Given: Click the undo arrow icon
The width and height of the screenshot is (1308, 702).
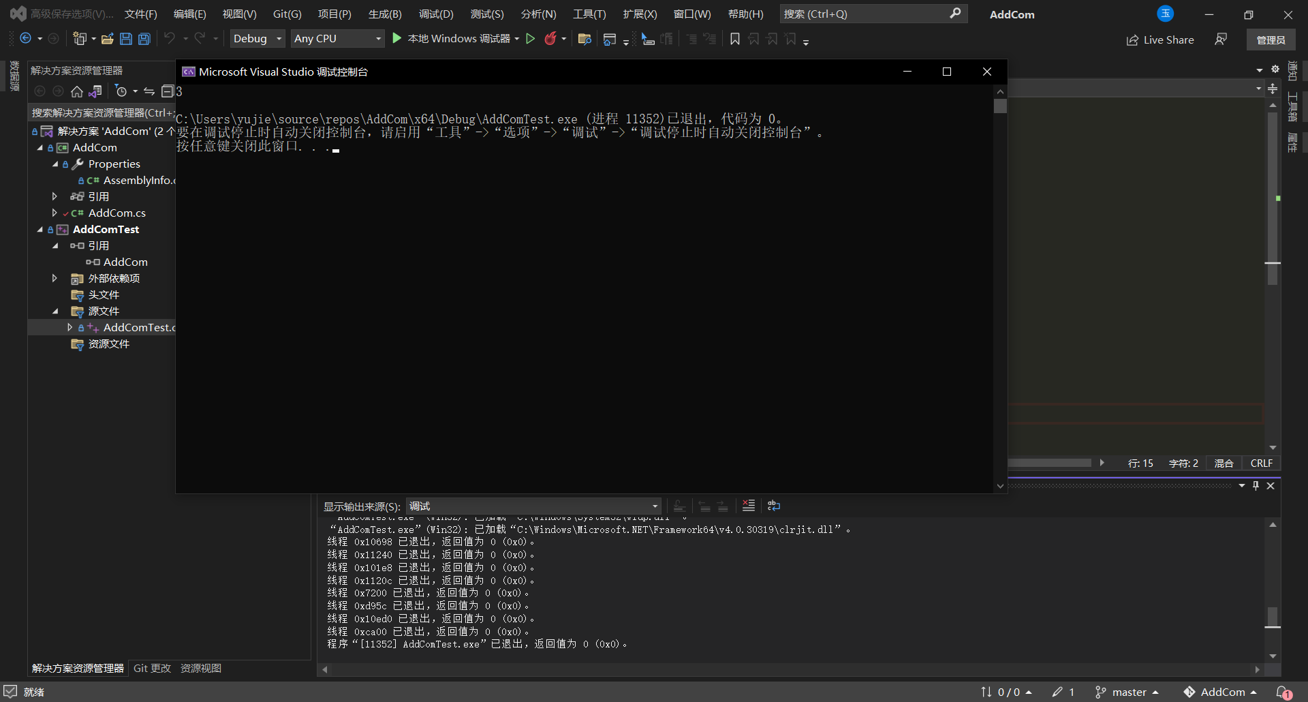Looking at the screenshot, I should (x=170, y=39).
